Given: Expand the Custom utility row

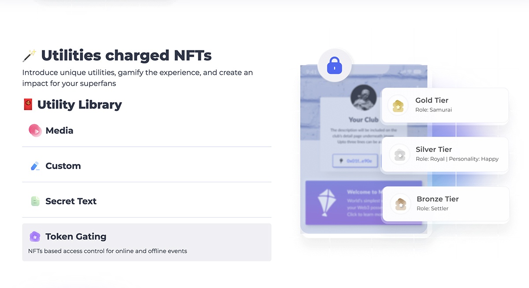Looking at the screenshot, I should pos(147,166).
